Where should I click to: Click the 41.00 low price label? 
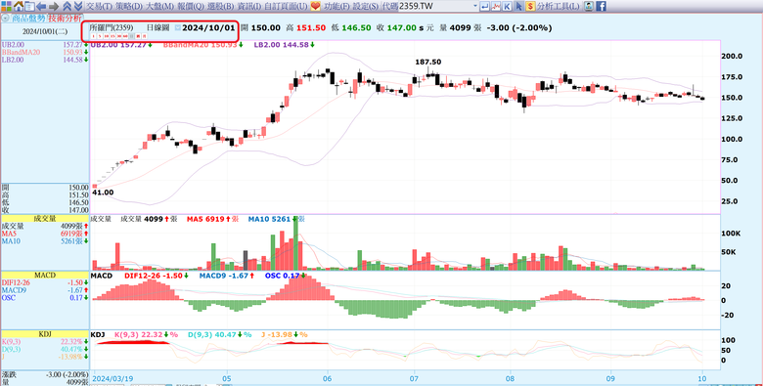tap(103, 193)
